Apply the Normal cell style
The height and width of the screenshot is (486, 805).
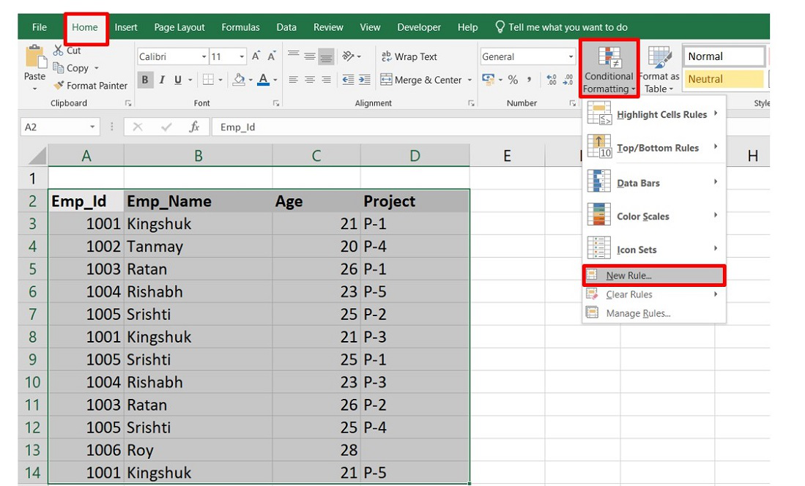tap(724, 56)
